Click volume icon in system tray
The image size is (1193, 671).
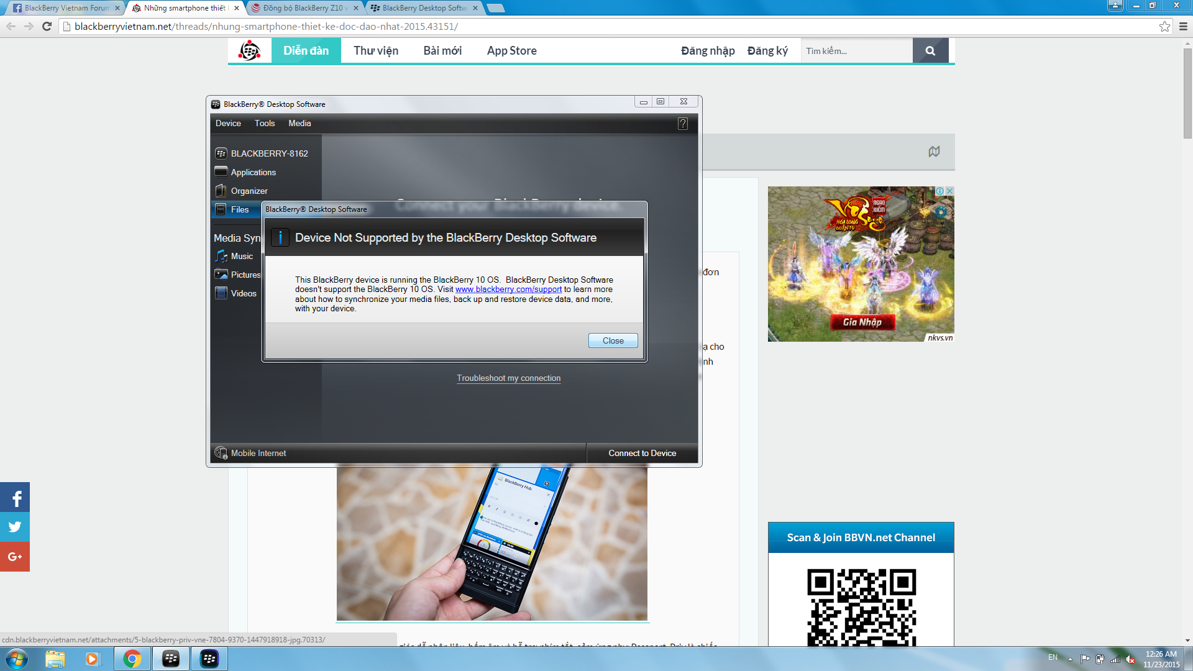click(1130, 659)
